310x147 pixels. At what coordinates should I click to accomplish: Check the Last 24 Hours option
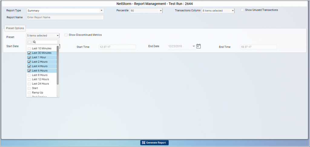tap(29, 84)
